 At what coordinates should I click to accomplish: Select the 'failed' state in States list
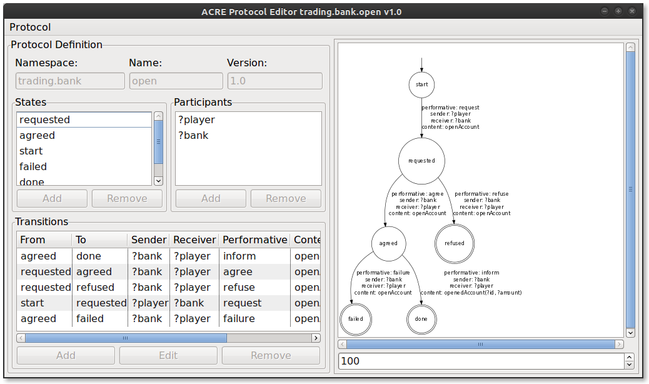coord(84,167)
